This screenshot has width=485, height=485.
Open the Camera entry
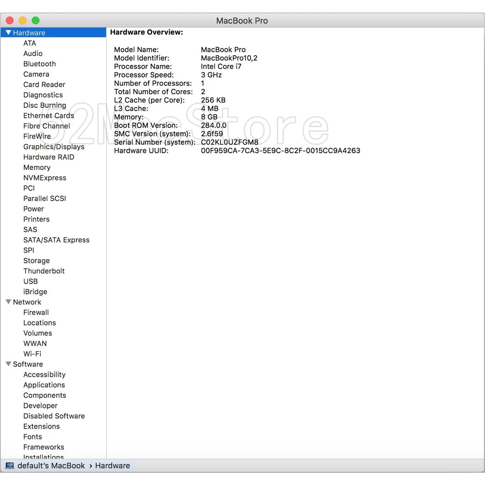click(36, 74)
